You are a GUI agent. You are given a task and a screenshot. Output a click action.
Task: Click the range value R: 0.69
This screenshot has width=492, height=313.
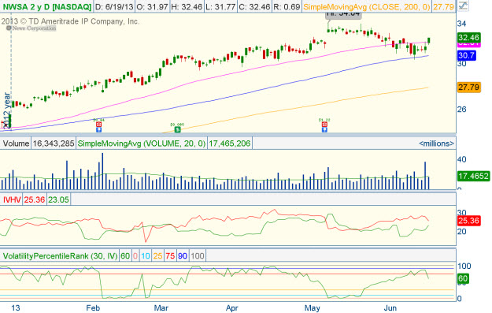pyautogui.click(x=287, y=6)
